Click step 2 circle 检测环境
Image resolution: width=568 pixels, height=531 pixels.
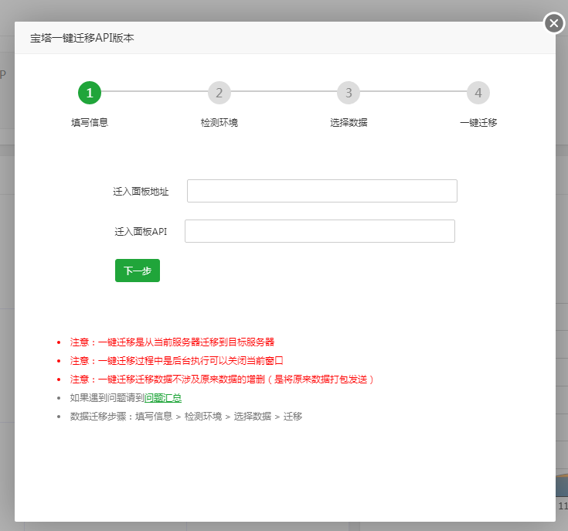click(x=219, y=93)
